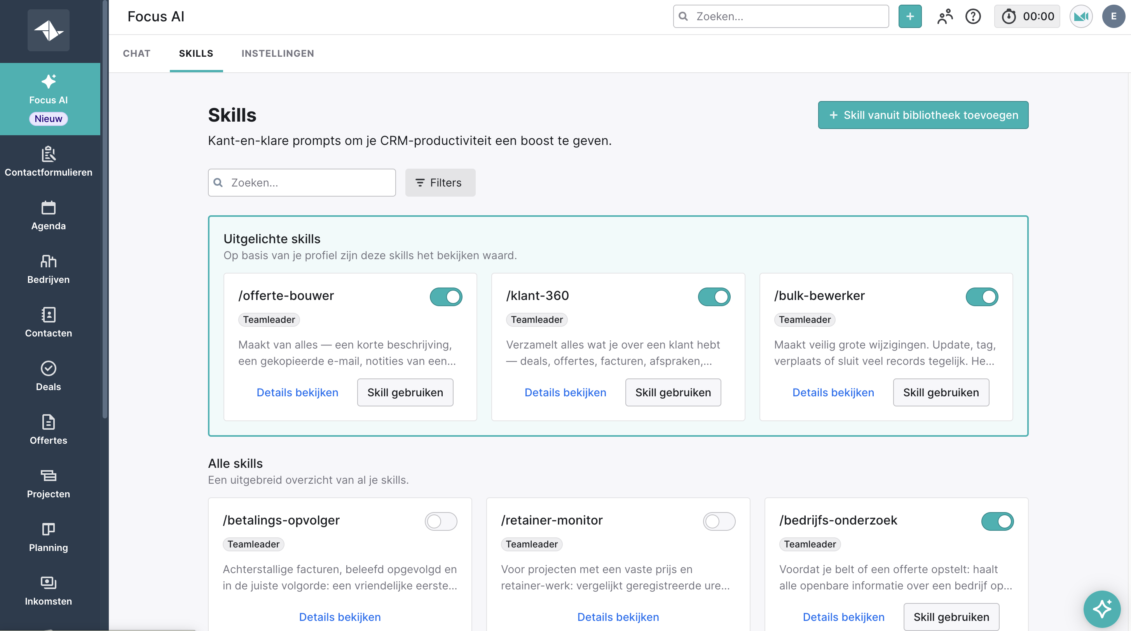Viewport: 1131px width, 631px height.
Task: Click the floating Focus AI sparkle button
Action: tap(1101, 608)
